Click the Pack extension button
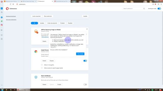Viewport: 163px width, 91px height. coord(48,16)
